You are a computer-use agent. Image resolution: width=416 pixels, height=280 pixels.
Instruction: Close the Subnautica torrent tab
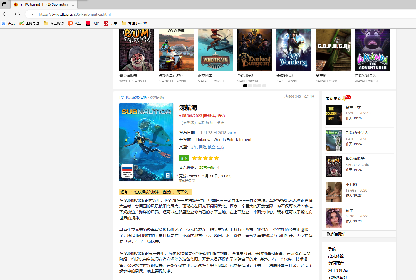(73, 4)
